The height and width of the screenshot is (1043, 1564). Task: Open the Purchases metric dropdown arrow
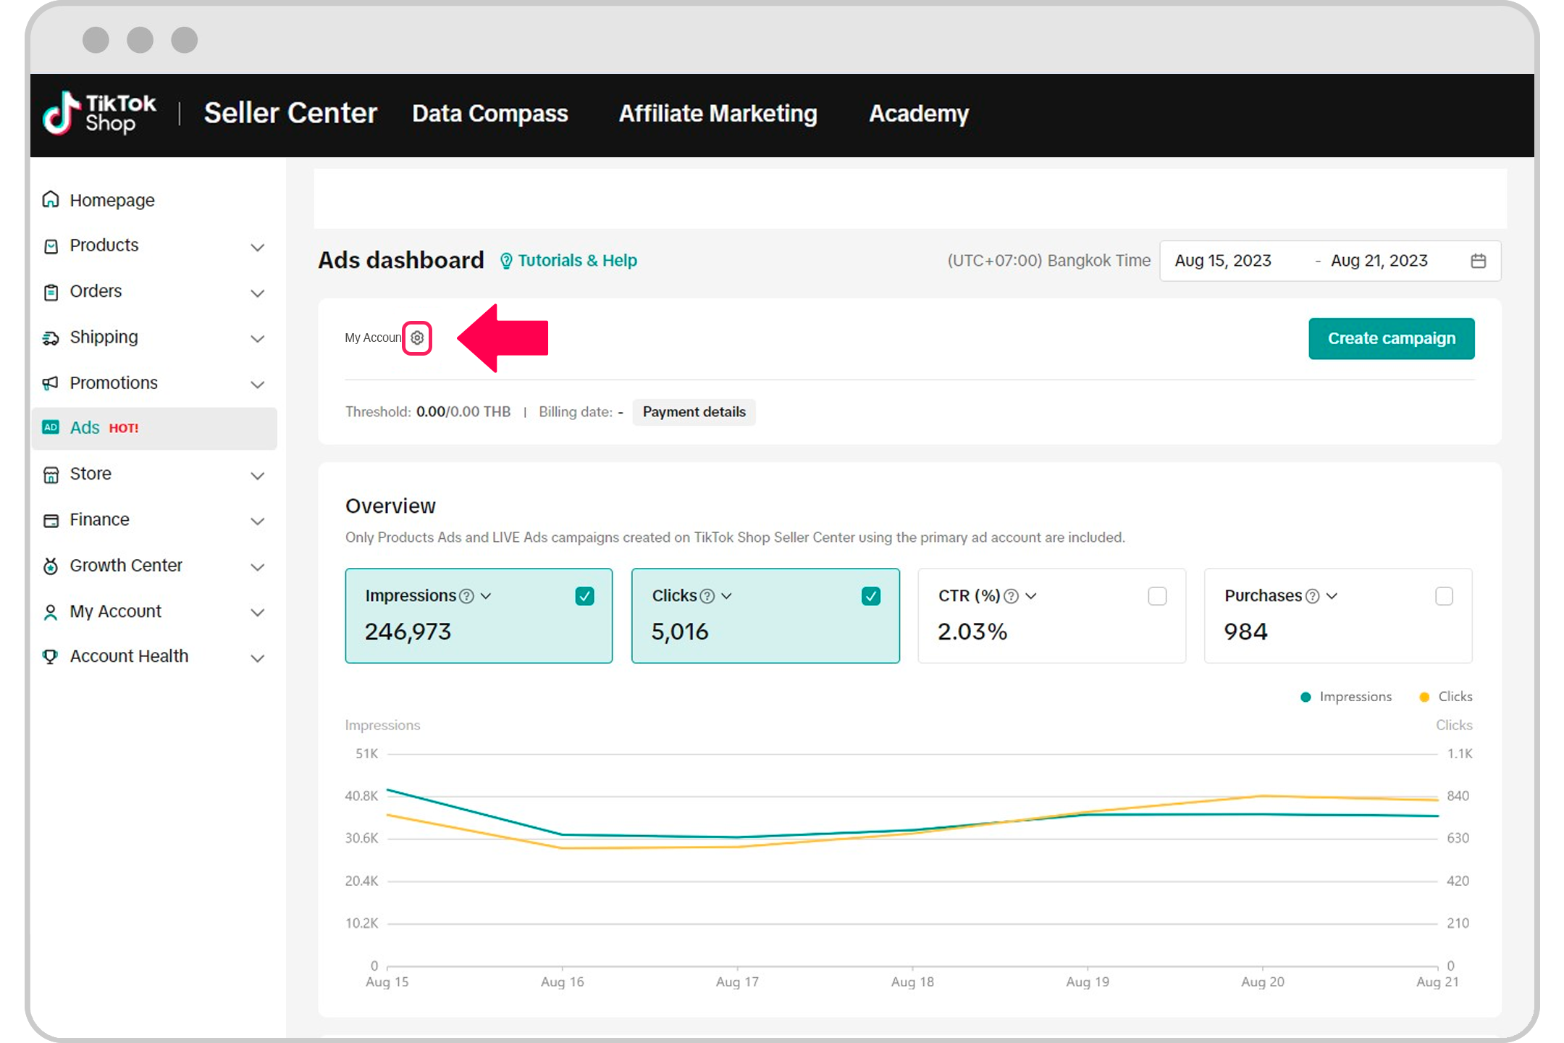tap(1332, 596)
